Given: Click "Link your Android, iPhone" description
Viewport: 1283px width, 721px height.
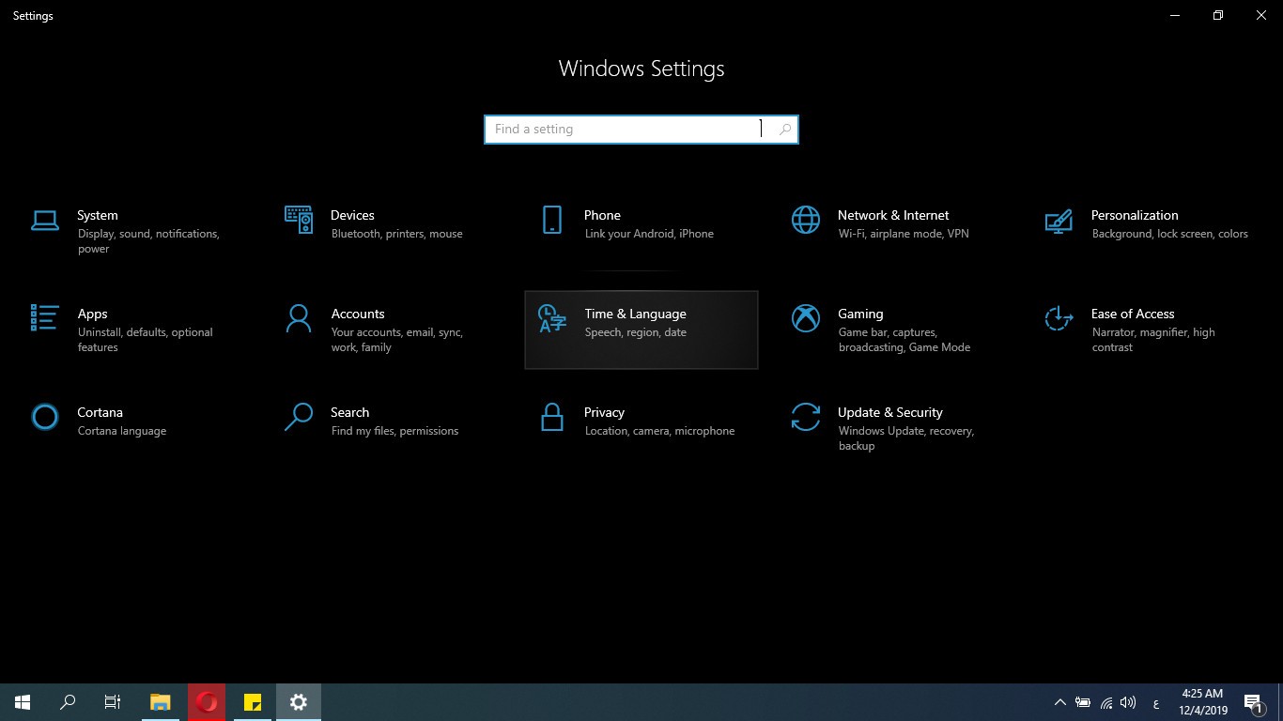Looking at the screenshot, I should [649, 234].
